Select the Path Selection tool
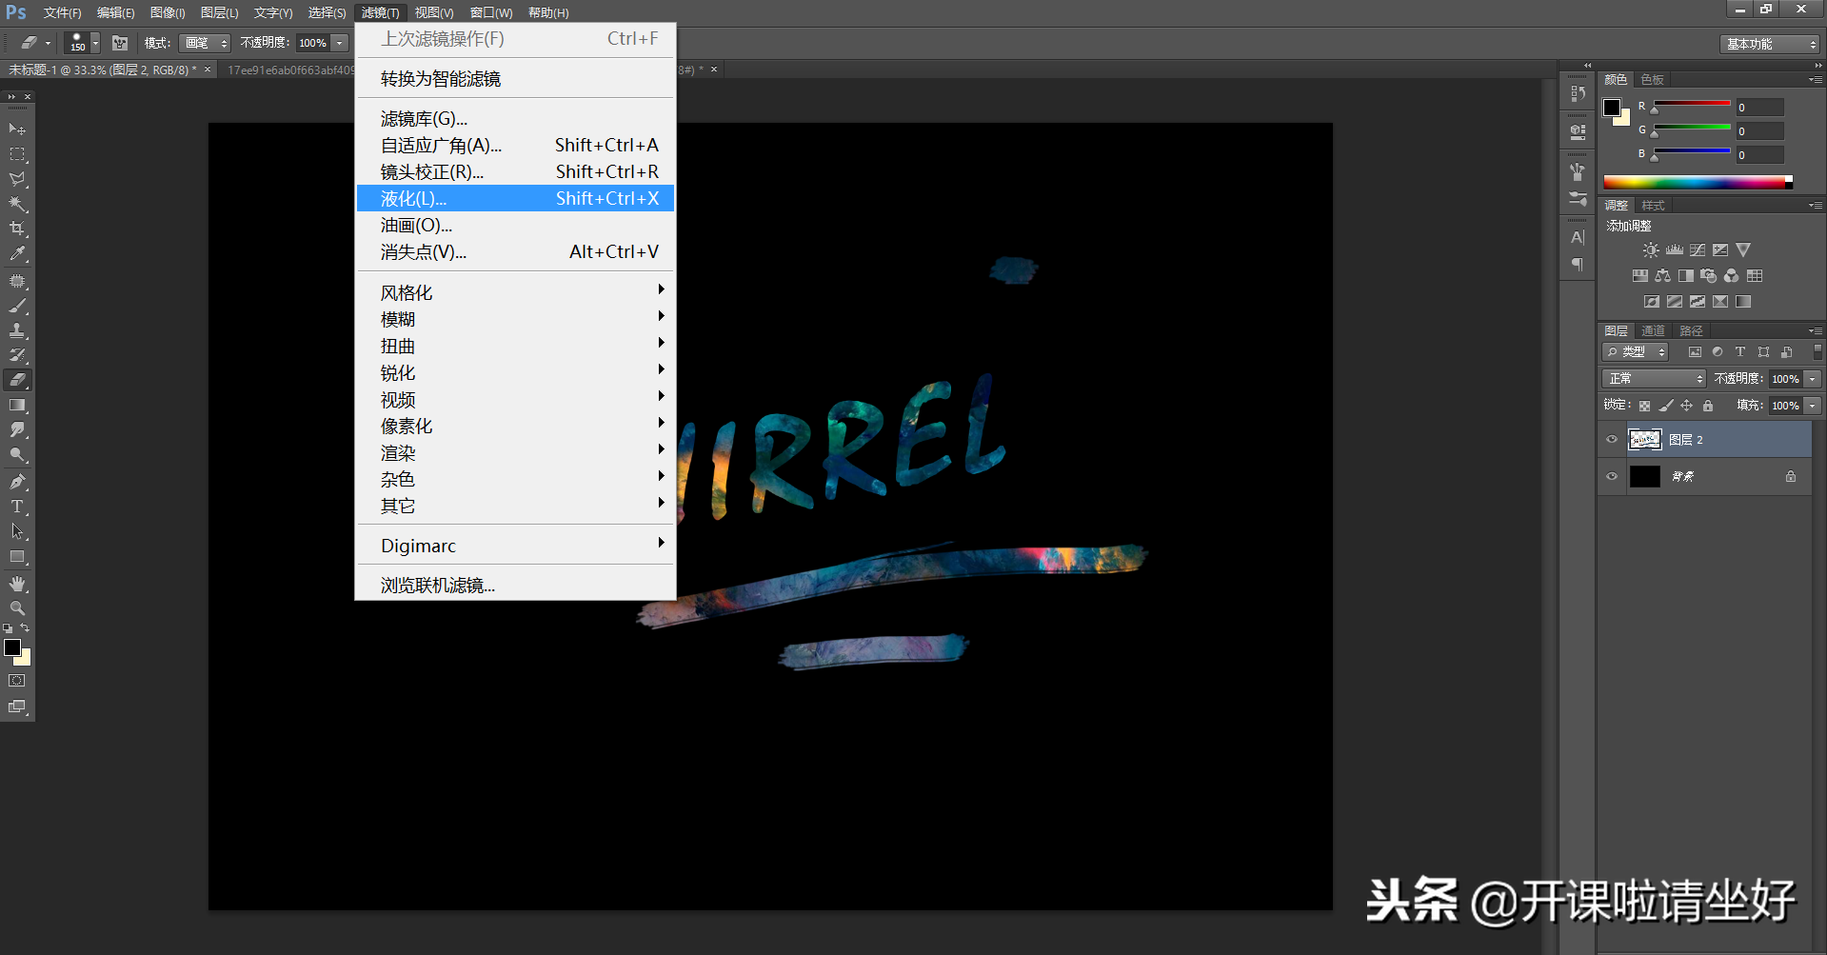Image resolution: width=1827 pixels, height=955 pixels. tap(17, 531)
